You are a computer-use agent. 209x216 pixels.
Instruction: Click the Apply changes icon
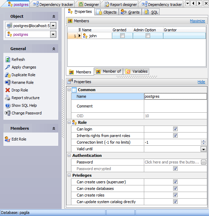point(8,67)
